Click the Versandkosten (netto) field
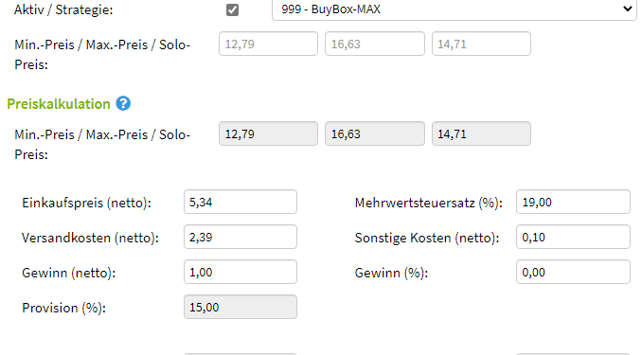This screenshot has width=642, height=355. click(x=241, y=237)
